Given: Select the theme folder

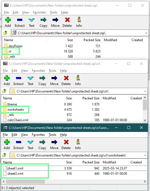Looking at the screenshot, I should [x=10, y=104].
